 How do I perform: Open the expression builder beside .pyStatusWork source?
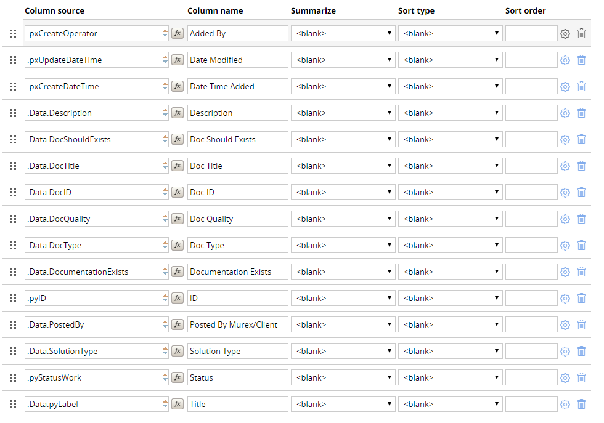coord(178,377)
